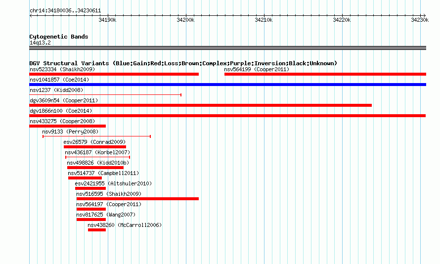Open the nsv1041857 (Coe2014) label
Viewport: 440px width, 264px height.
(59, 80)
